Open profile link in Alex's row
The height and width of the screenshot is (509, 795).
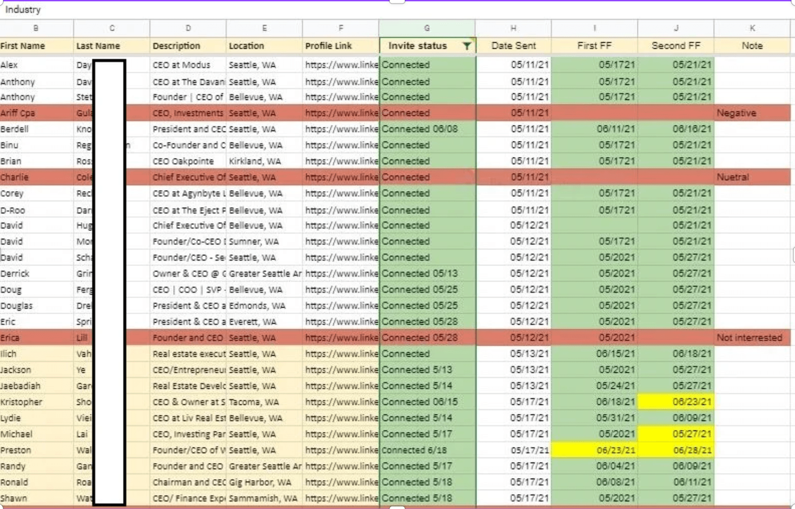tap(341, 65)
